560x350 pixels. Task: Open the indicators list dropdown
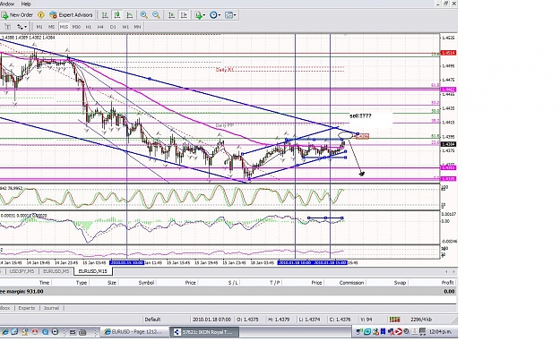(200, 15)
